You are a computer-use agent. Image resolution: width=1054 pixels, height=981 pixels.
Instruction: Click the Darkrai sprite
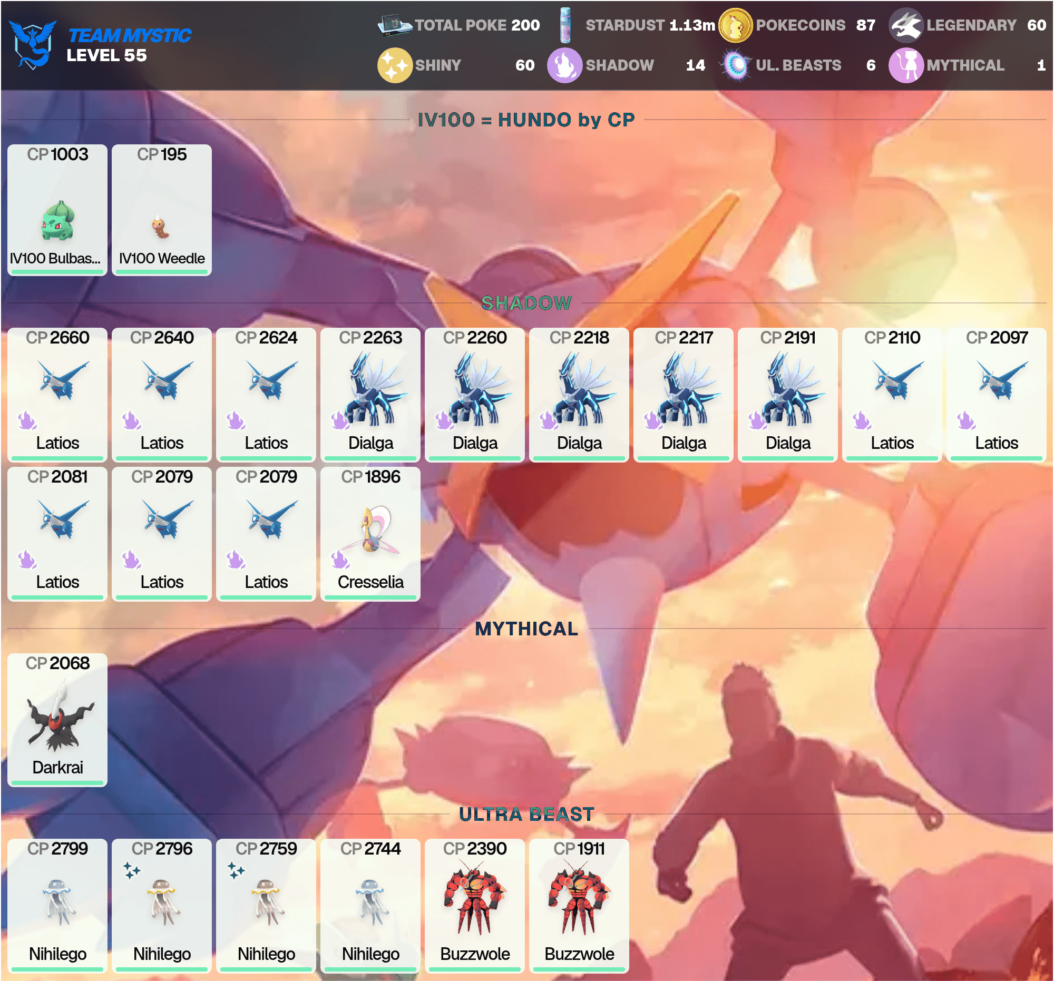(x=60, y=715)
